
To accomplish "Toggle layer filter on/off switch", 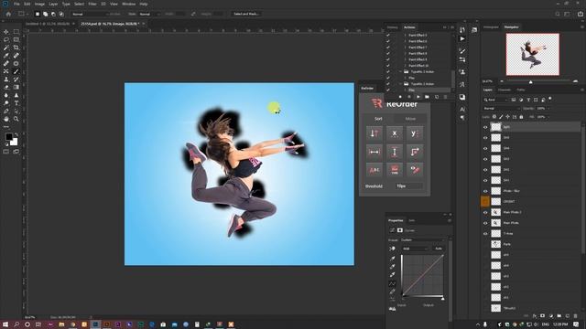I will click(x=549, y=100).
